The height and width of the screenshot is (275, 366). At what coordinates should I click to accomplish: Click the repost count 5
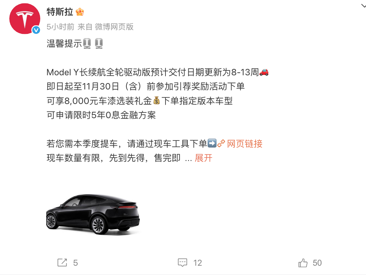tap(75, 263)
